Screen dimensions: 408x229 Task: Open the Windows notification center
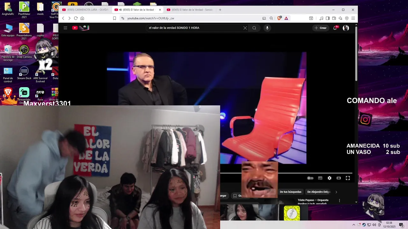401,225
